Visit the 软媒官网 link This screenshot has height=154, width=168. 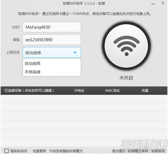(x=158, y=151)
